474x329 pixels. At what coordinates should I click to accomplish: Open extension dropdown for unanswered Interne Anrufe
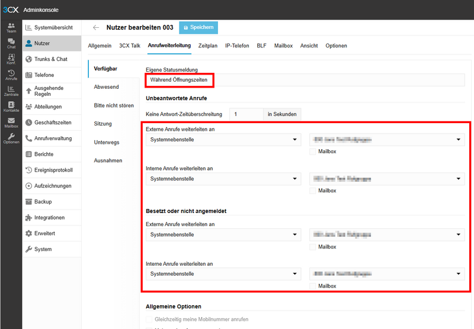pyautogui.click(x=387, y=179)
